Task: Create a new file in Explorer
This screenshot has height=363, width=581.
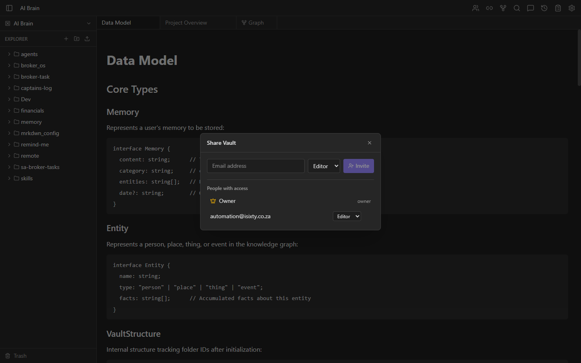Action: 66,38
